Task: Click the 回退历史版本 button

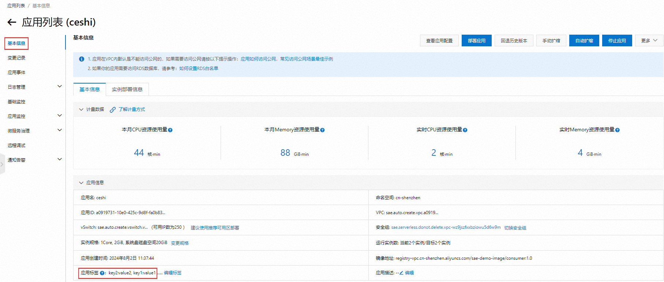Action: point(514,40)
